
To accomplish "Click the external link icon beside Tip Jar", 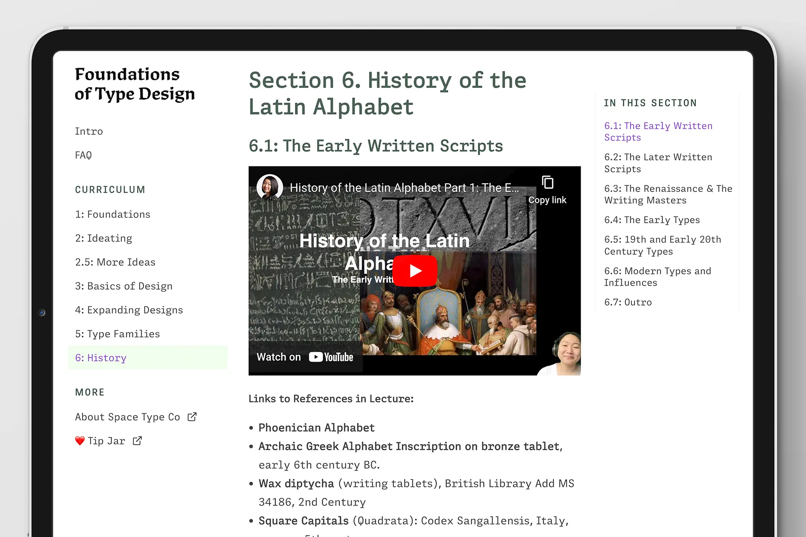I will point(137,441).
